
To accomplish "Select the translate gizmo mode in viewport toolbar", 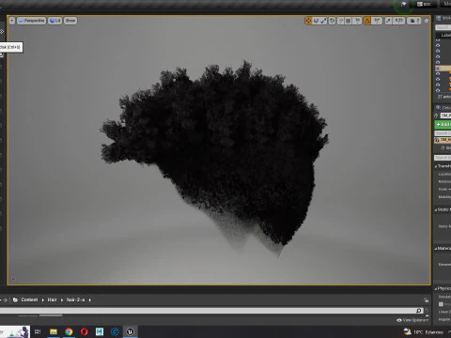I will click(308, 21).
